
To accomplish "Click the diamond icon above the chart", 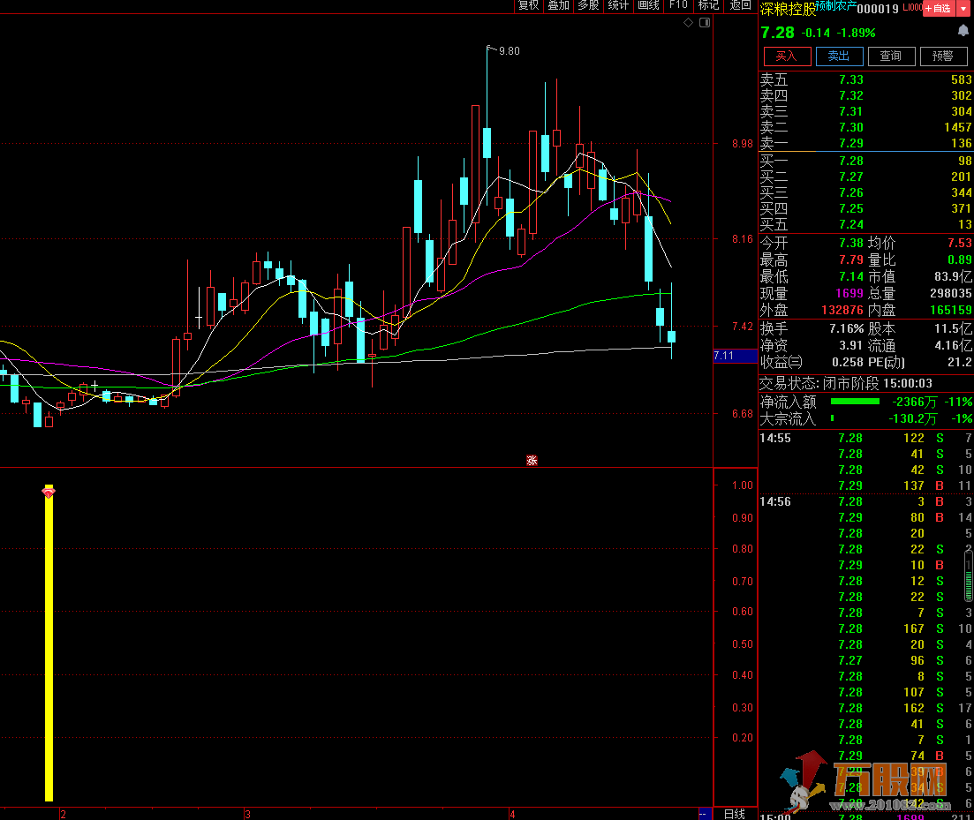I will click(688, 22).
